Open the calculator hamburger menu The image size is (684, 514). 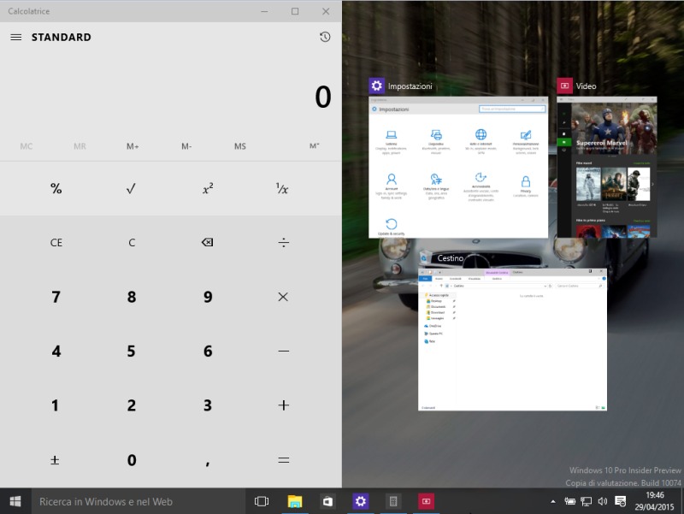coord(15,38)
